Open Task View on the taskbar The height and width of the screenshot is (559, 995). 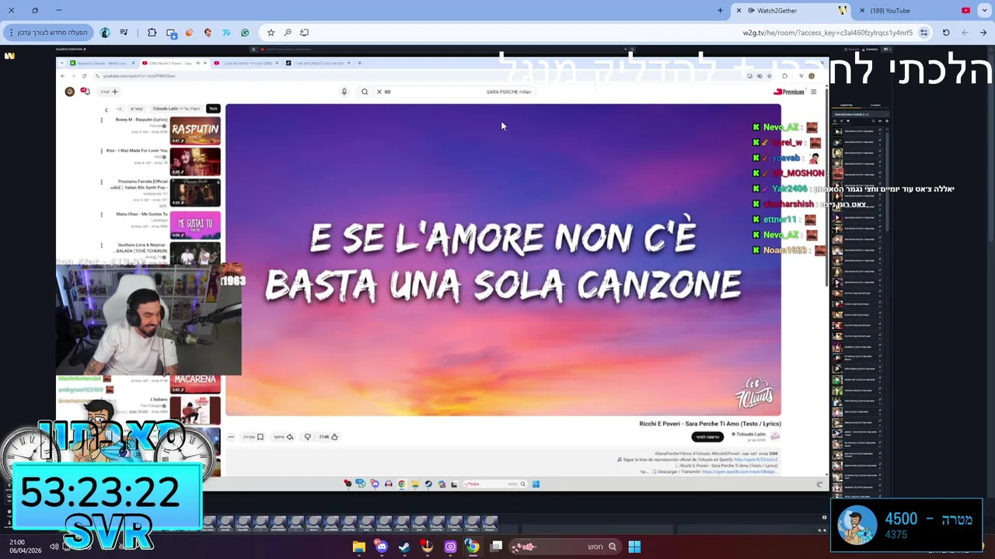496,547
